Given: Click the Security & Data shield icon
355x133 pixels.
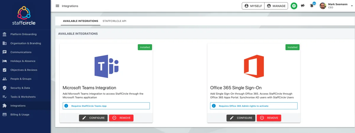Looking at the screenshot, I should click(4, 88).
